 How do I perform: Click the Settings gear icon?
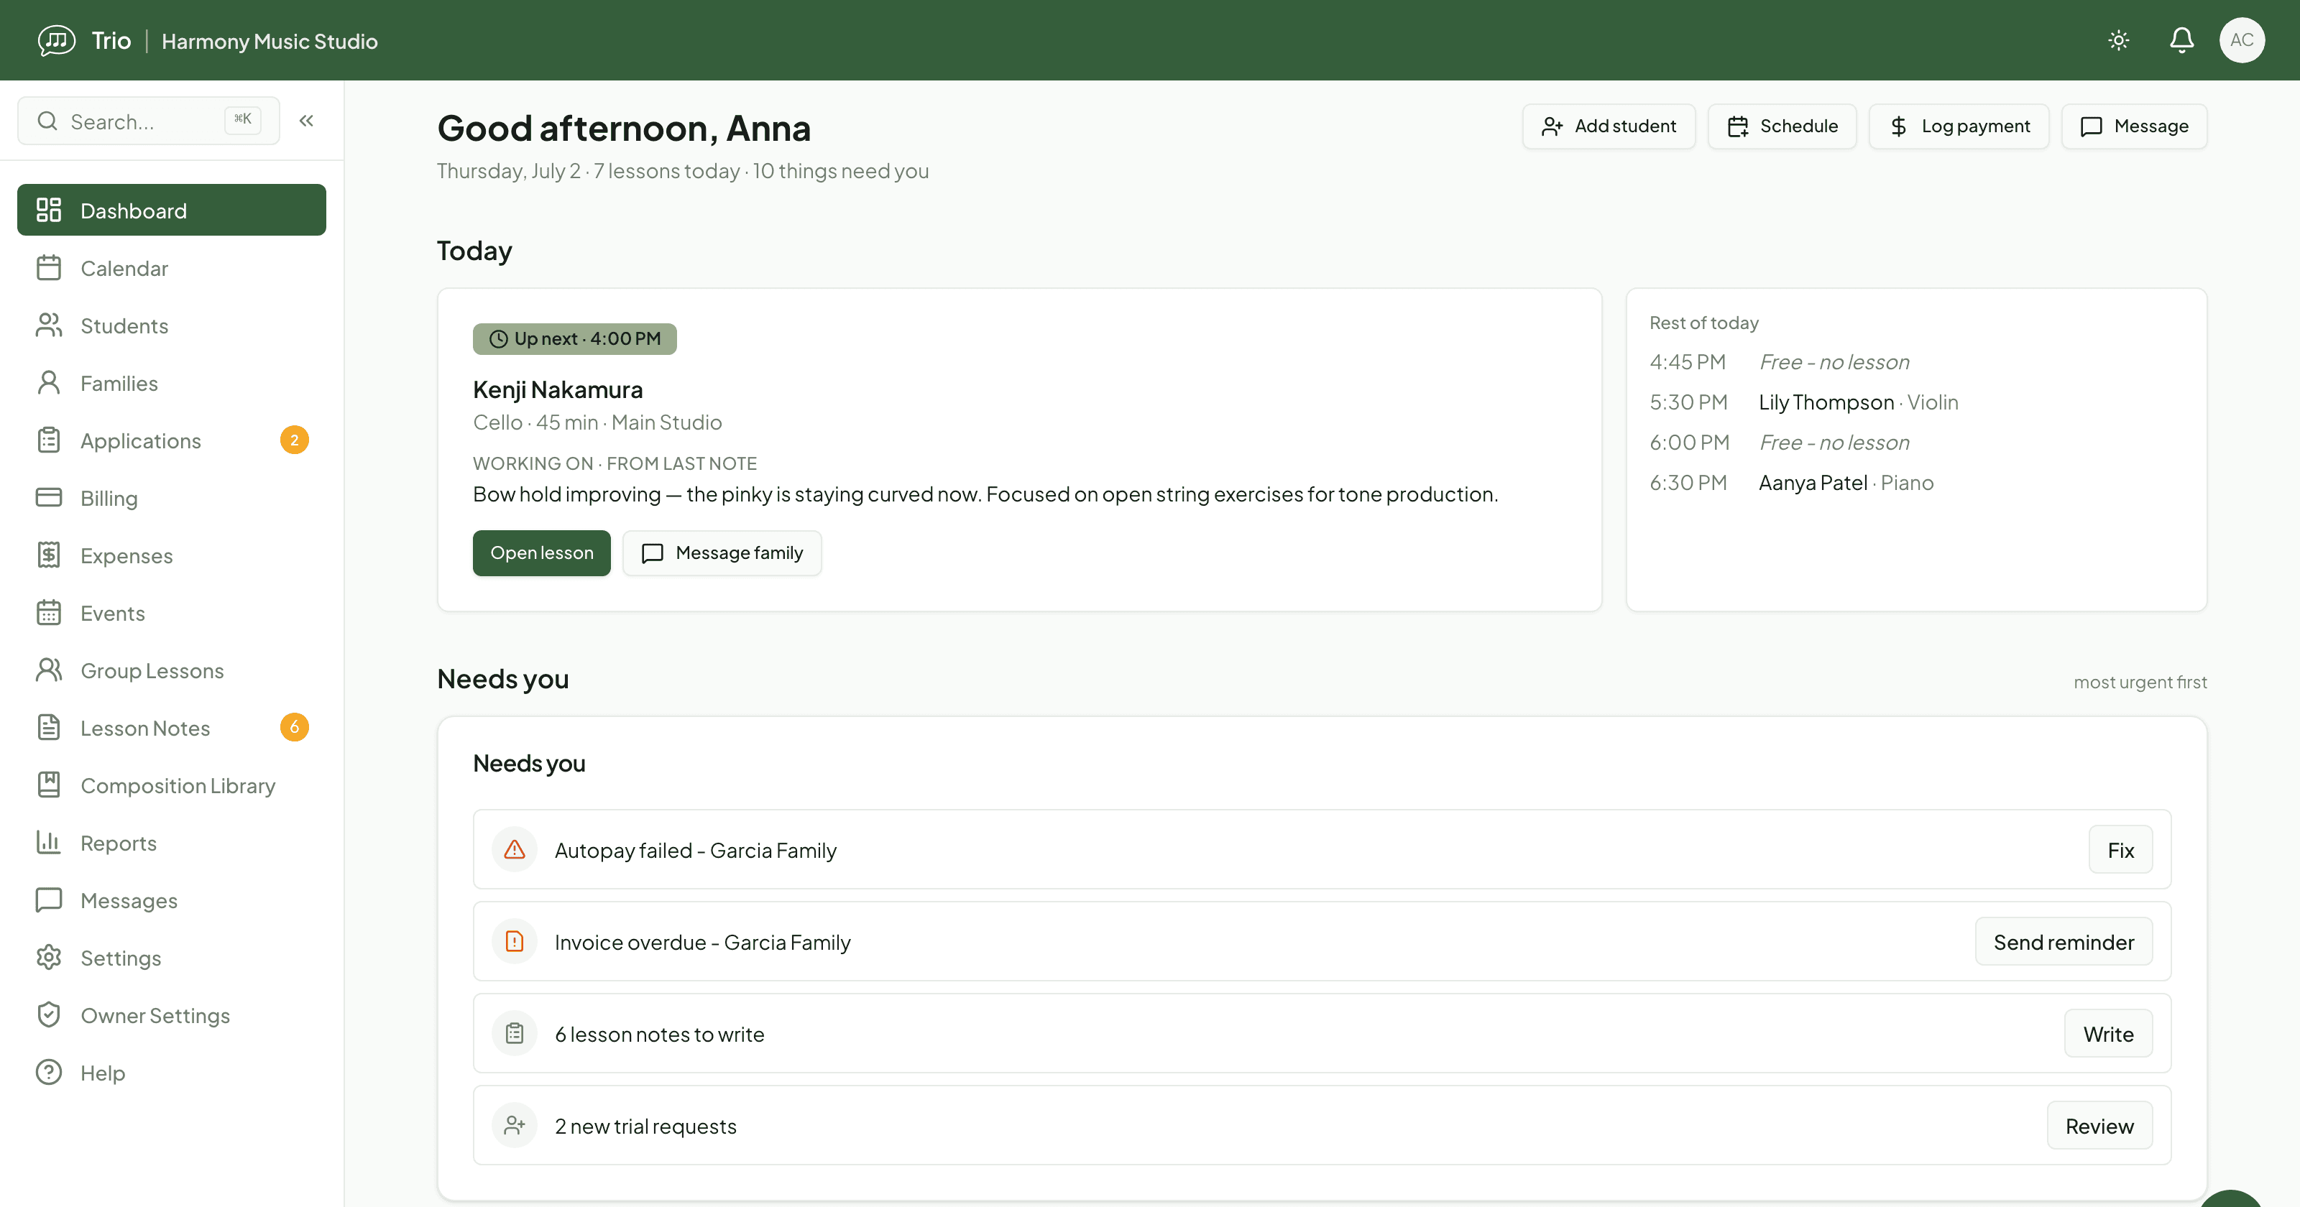click(48, 957)
